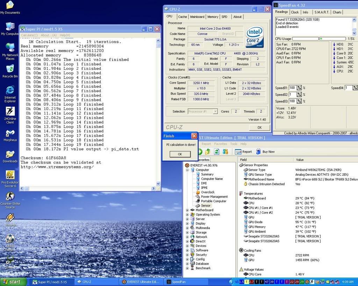Screen dimensions: 358x286
Task: Switch to SpeedFan Clock tab
Action: click(295, 12)
